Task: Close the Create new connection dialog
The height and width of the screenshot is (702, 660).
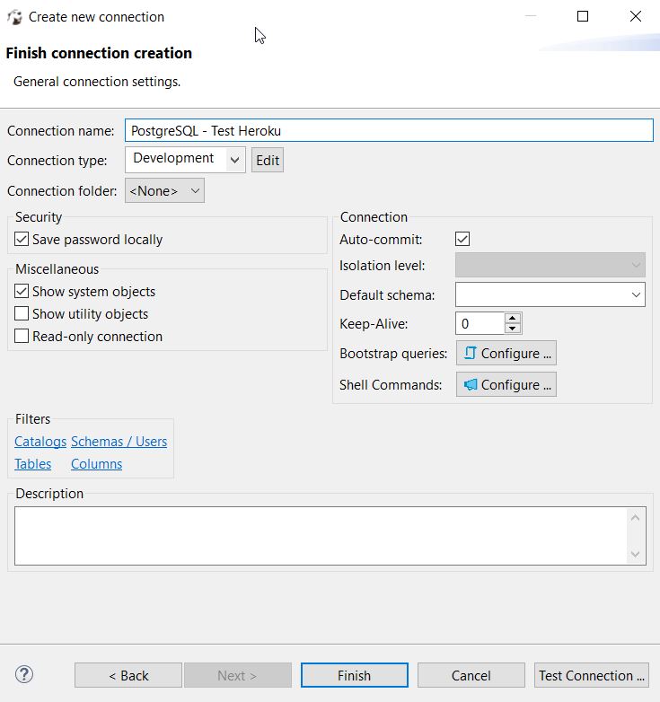Action: [636, 16]
